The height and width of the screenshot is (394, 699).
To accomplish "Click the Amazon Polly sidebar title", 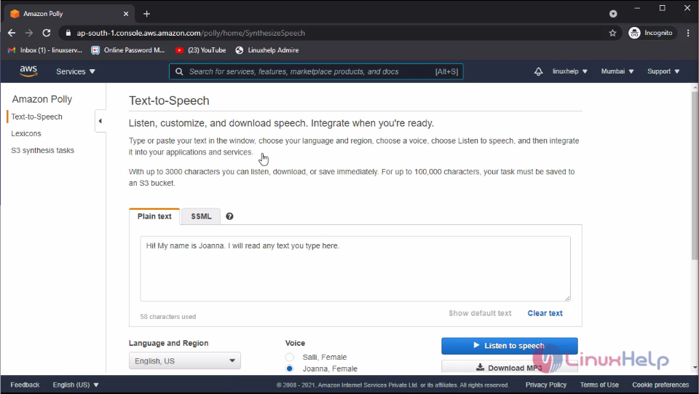I will (42, 99).
